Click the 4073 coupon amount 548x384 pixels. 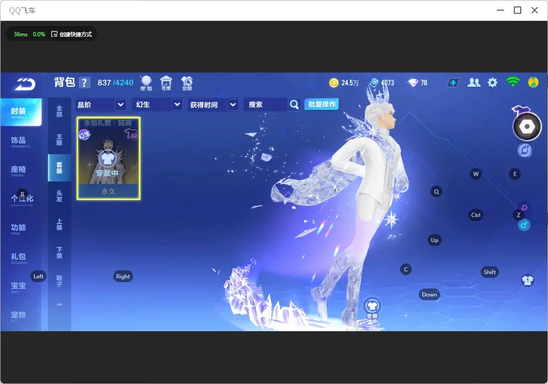click(x=388, y=83)
